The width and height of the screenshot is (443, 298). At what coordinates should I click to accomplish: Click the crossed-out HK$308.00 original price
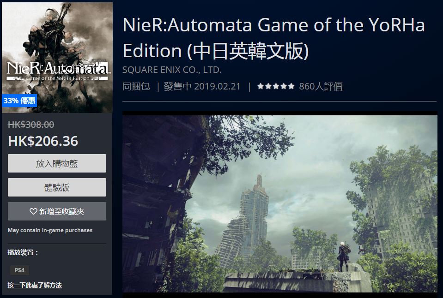coord(31,125)
